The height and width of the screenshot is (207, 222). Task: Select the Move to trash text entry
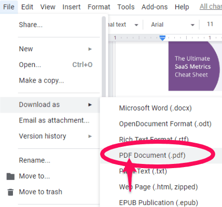pos(40,192)
